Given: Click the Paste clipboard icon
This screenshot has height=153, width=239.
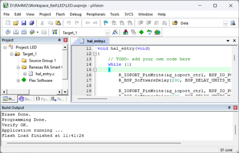Looking at the screenshot, I should click(58, 23).
